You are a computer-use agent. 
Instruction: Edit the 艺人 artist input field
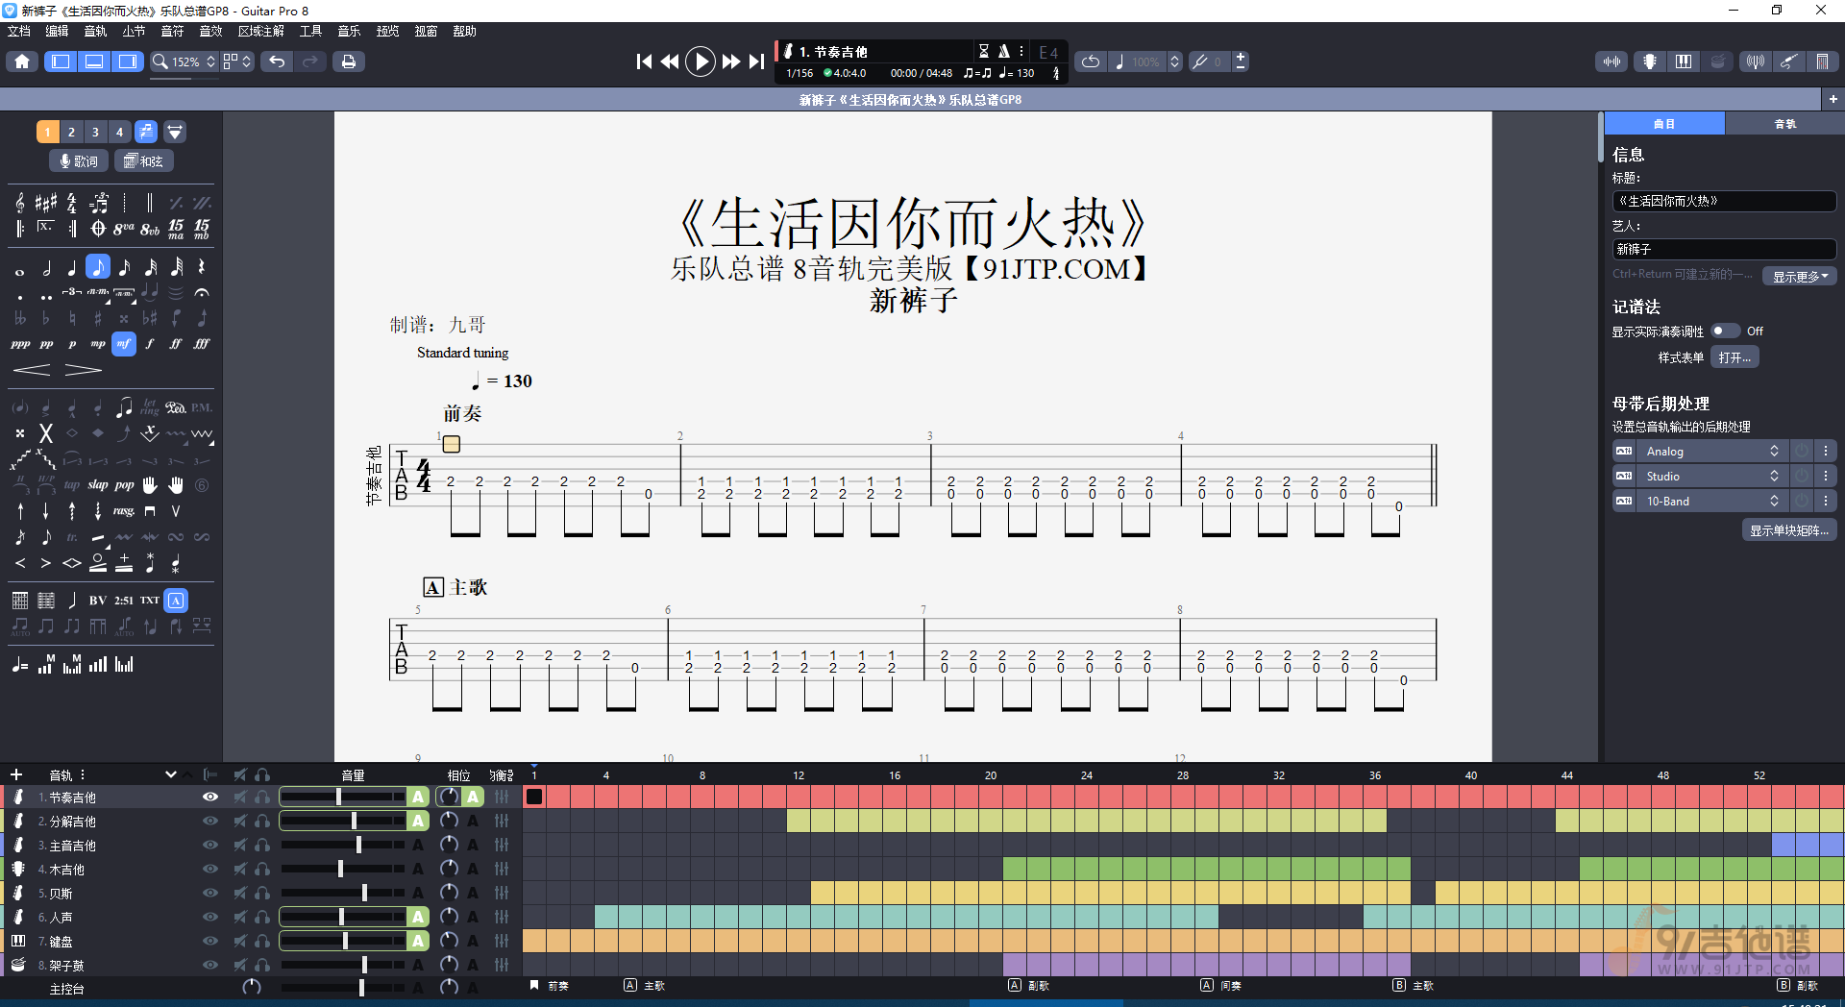1724,249
